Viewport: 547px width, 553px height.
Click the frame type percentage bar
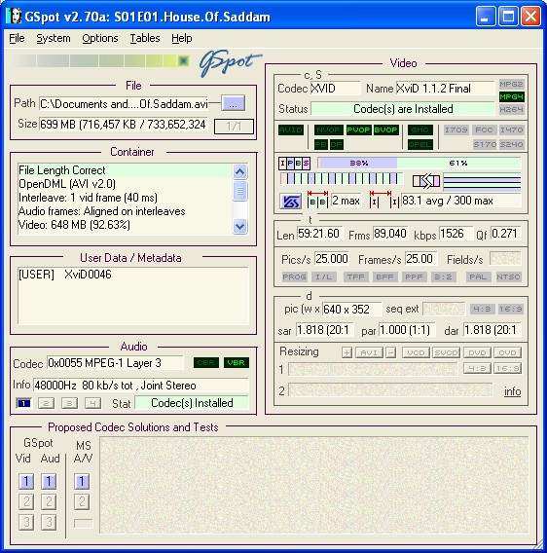pos(419,163)
